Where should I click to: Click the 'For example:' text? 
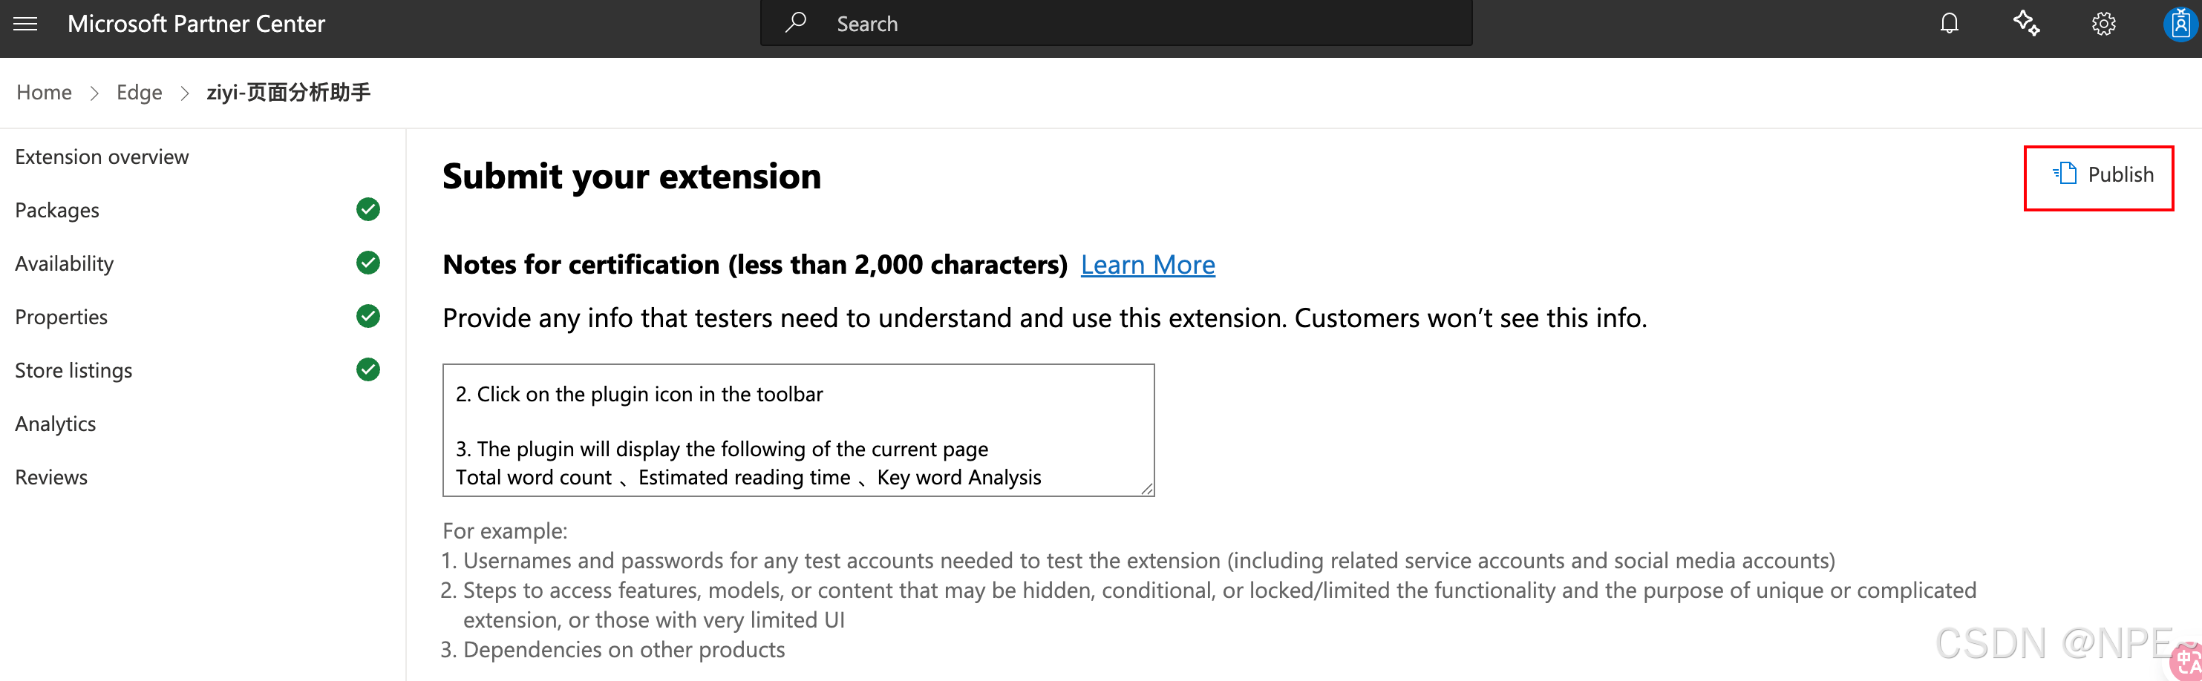pos(505,531)
